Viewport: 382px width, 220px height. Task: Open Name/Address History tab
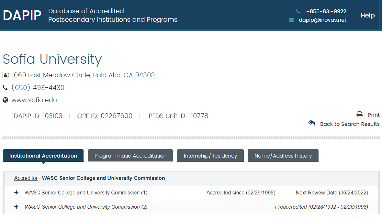(x=283, y=156)
